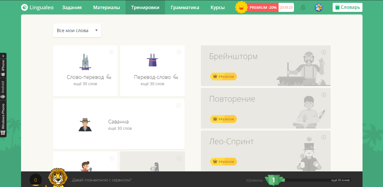Click info icon on Брейншторм card

pyautogui.click(x=324, y=52)
